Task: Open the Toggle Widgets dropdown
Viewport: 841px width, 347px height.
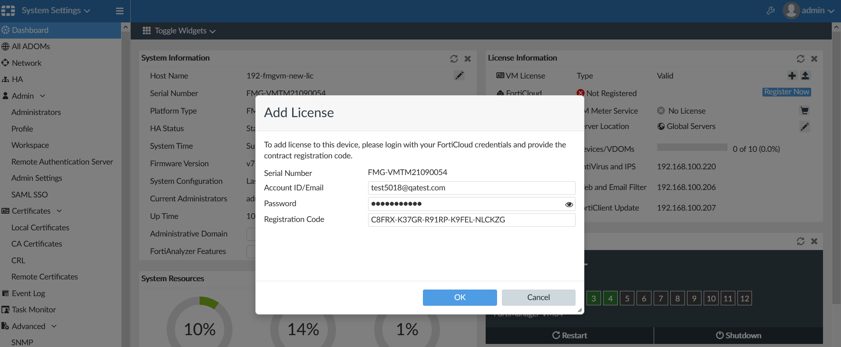Action: [179, 31]
